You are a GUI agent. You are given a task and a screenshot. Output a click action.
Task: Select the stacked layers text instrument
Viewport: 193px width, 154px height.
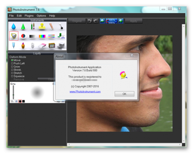tap(61, 46)
